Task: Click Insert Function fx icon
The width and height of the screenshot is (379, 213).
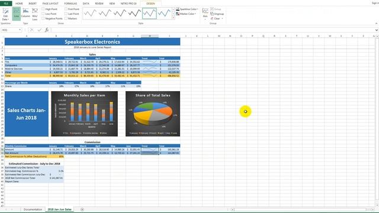Action: click(x=47, y=30)
